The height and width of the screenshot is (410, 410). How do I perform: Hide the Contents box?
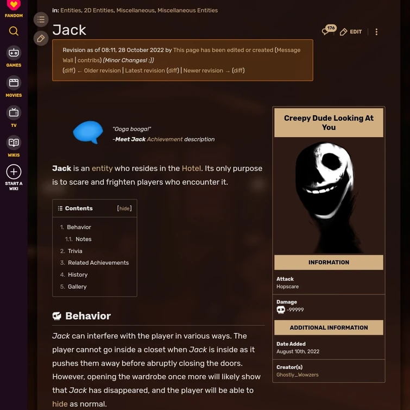pos(124,208)
